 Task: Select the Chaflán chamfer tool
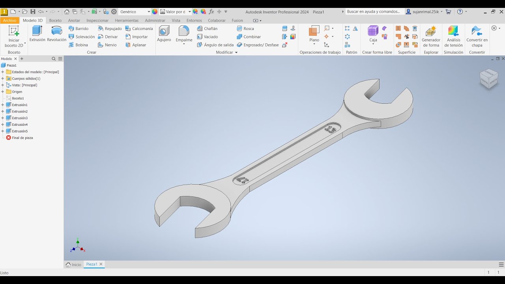point(207,28)
